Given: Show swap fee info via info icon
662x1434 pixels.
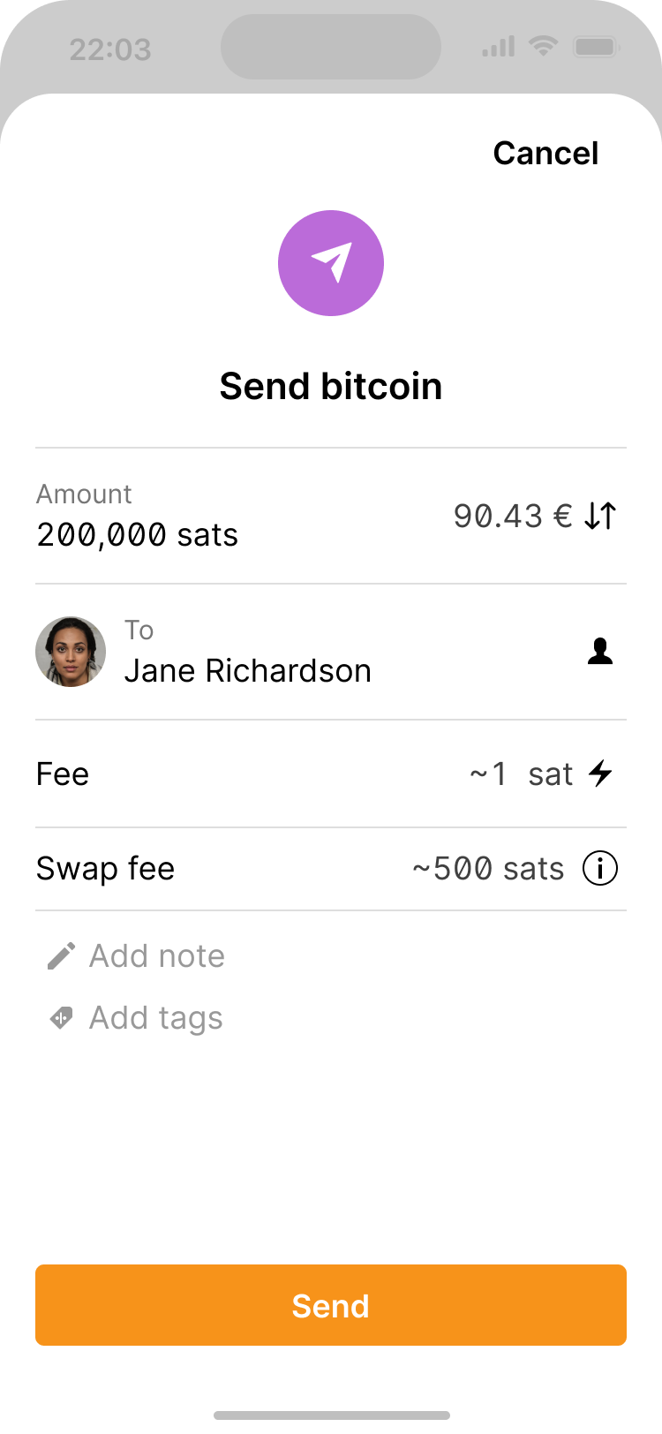Looking at the screenshot, I should [600, 869].
